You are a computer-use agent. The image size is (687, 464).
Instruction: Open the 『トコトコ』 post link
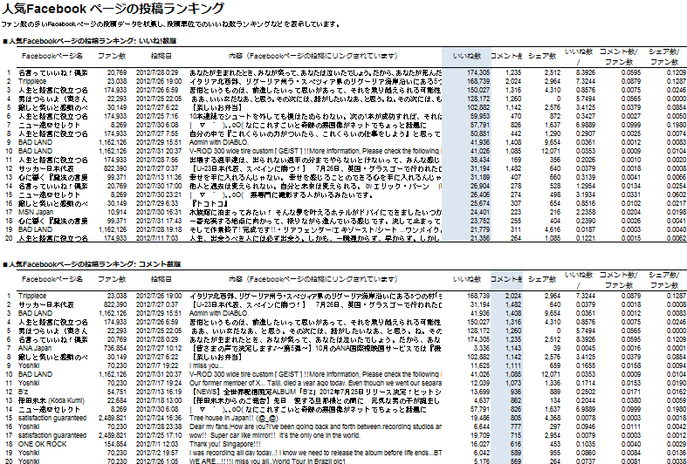pos(209,203)
